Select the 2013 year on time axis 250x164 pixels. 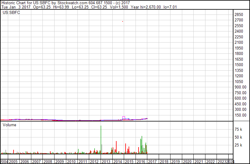(x=106, y=162)
